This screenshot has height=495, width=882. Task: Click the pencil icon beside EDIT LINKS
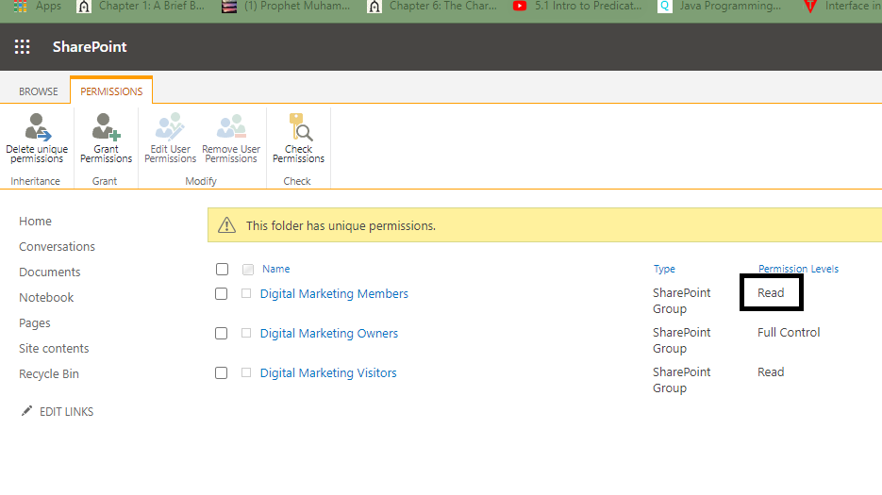coord(26,411)
